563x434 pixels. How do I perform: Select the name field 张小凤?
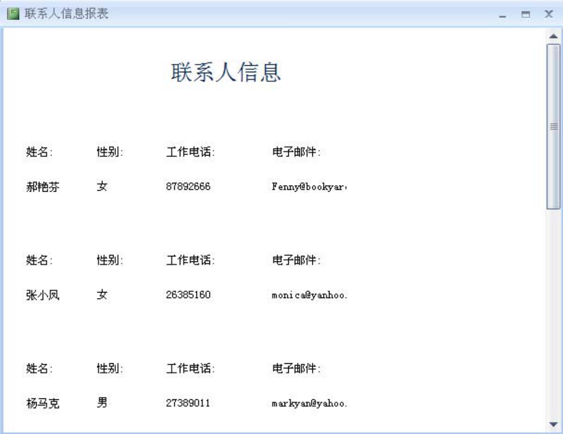click(43, 295)
